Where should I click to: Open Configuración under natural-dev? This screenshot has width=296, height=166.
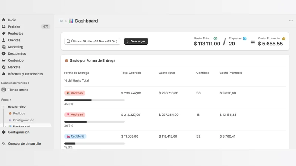[x=24, y=120]
